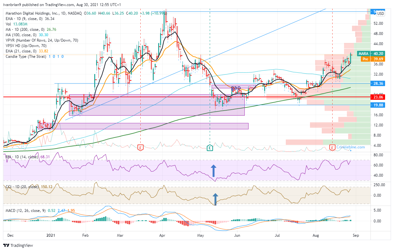Click the Dec label on time axis
Viewport: 394px width, 251px height.
click(x=11, y=235)
